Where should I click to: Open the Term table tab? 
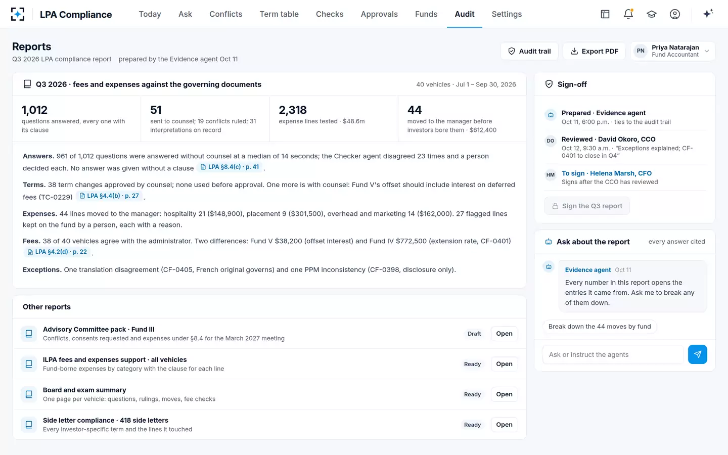(279, 14)
